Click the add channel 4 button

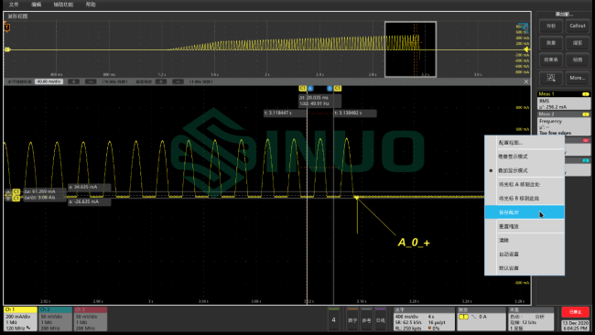click(x=333, y=319)
